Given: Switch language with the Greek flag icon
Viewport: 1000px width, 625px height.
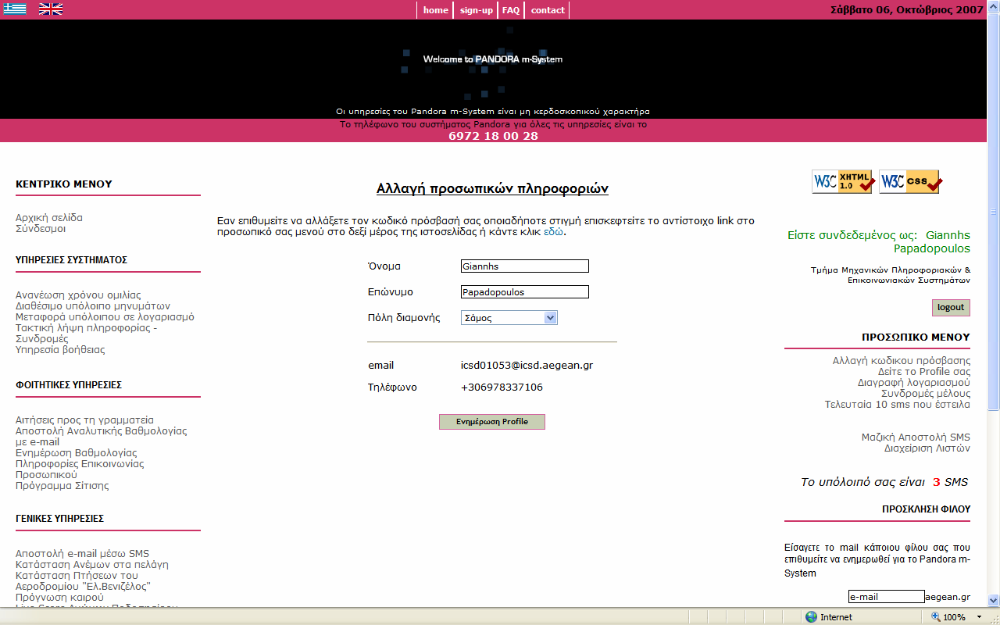Looking at the screenshot, I should click(x=15, y=9).
